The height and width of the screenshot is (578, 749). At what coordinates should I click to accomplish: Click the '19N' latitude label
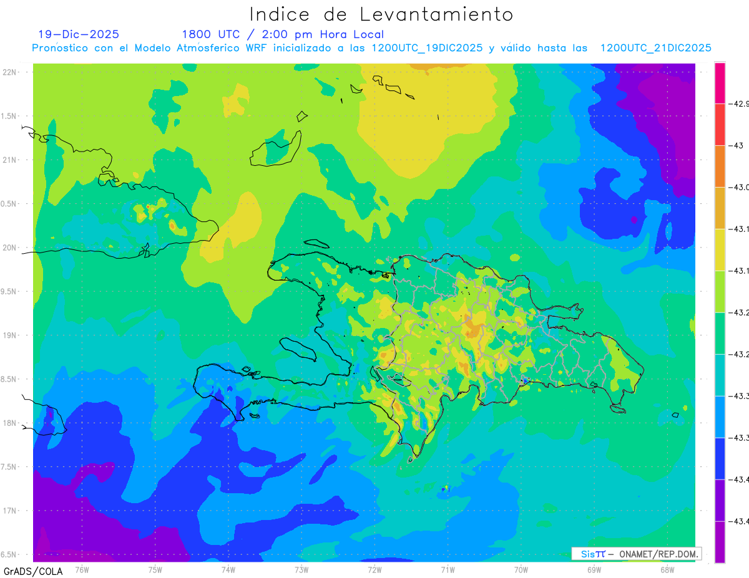tap(10, 335)
